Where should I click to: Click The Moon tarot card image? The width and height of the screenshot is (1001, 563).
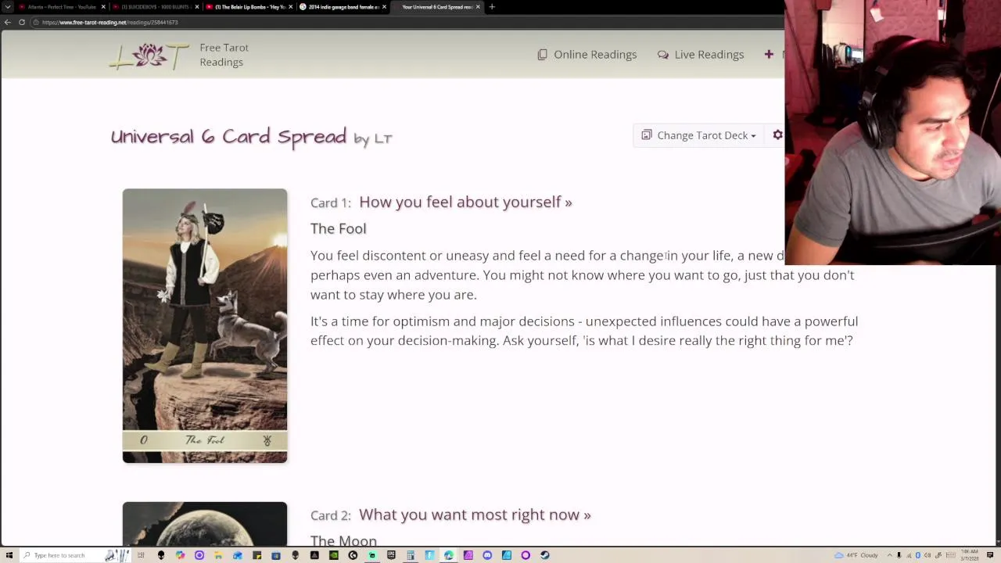pos(205,524)
